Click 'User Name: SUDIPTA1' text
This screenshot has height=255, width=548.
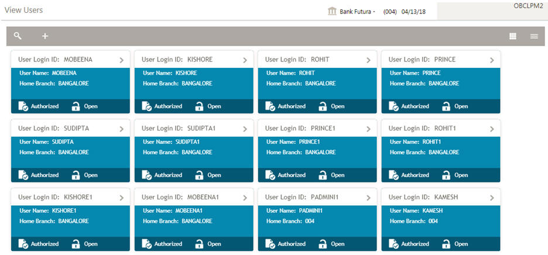(171, 142)
